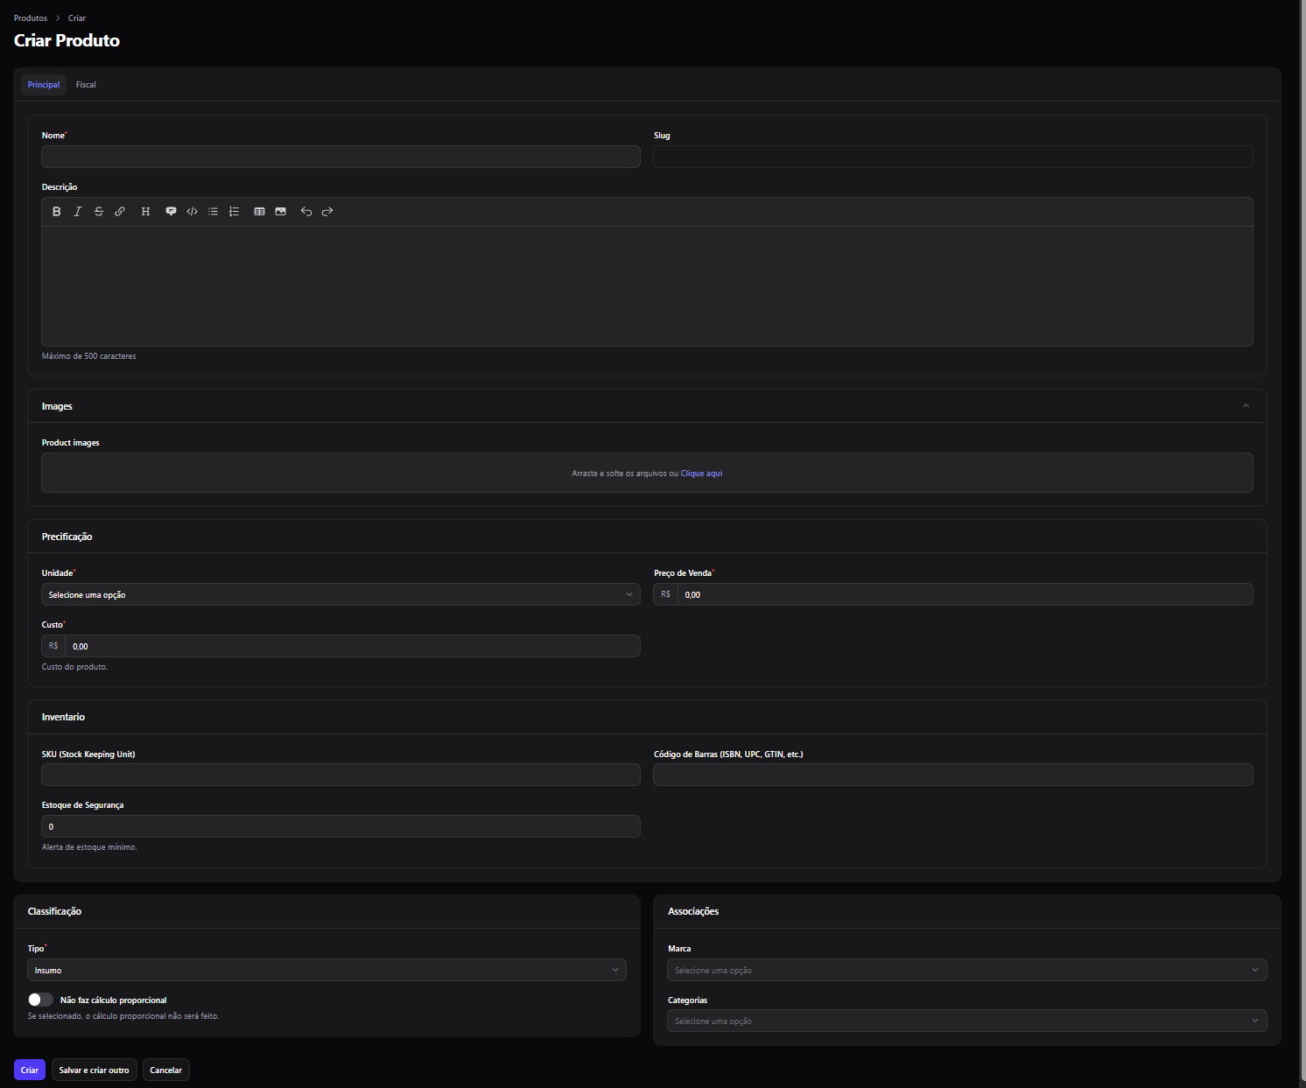1306x1088 pixels.
Task: Focus the Código de Barras field
Action: click(953, 775)
